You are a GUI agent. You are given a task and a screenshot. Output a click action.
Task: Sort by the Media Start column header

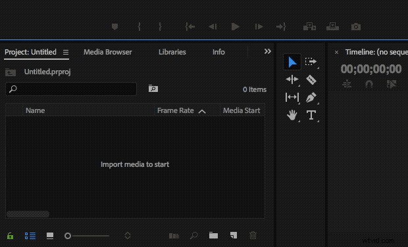[242, 110]
